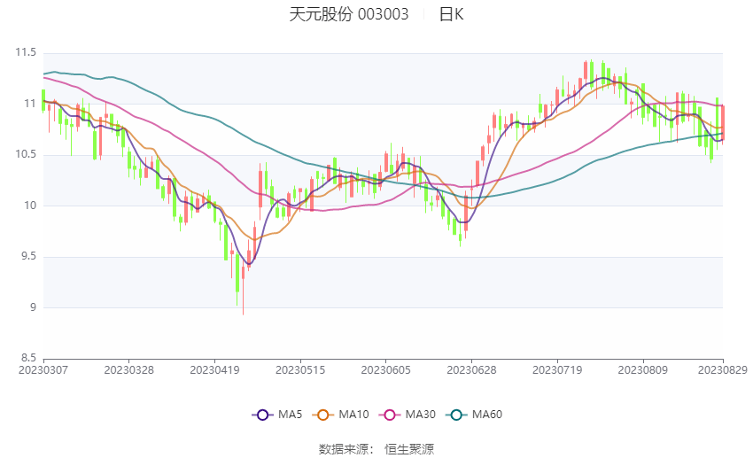Image resolution: width=753 pixels, height=458 pixels.
Task: Click the 11.5 price axis label
Action: [25, 53]
